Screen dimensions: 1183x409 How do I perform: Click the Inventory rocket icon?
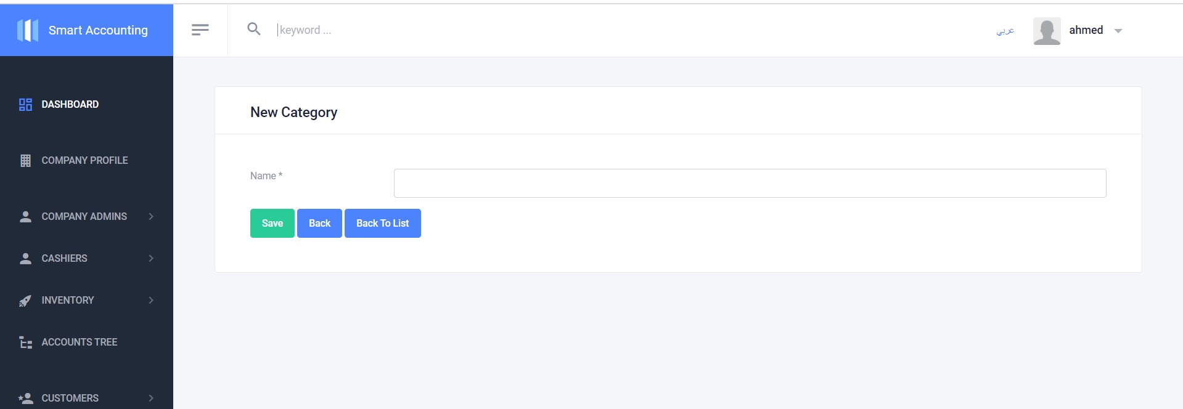click(25, 301)
